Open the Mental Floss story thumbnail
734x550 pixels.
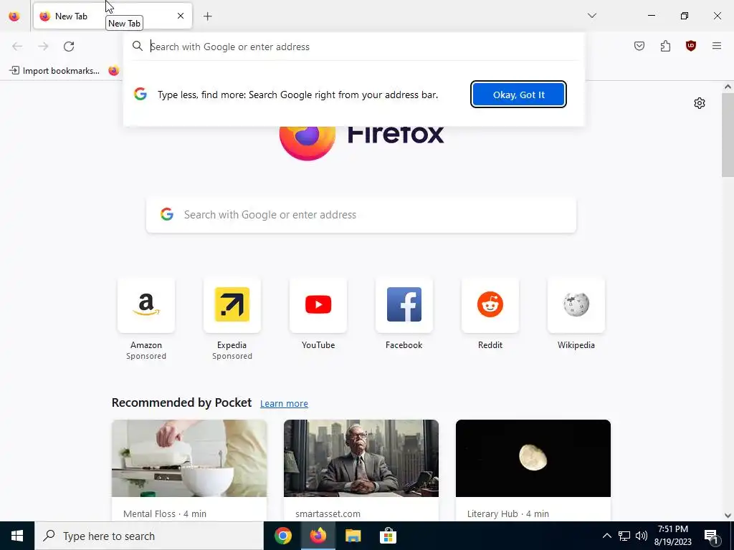189,458
